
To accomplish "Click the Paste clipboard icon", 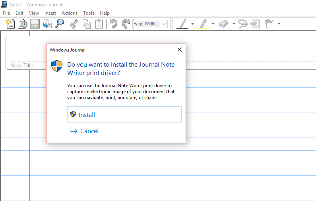I will [x=99, y=24].
